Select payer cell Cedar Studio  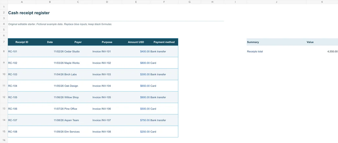(78, 52)
